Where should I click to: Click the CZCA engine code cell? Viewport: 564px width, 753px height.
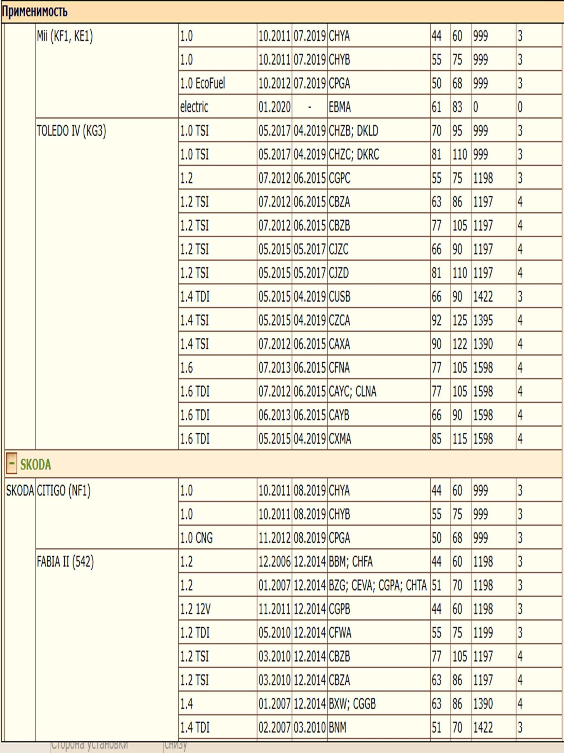(x=339, y=320)
